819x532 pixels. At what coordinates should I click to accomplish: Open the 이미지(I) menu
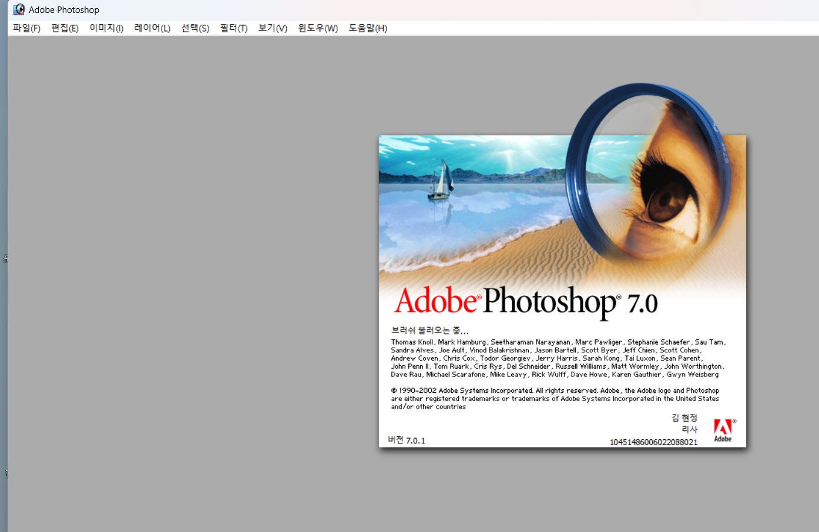coord(106,28)
